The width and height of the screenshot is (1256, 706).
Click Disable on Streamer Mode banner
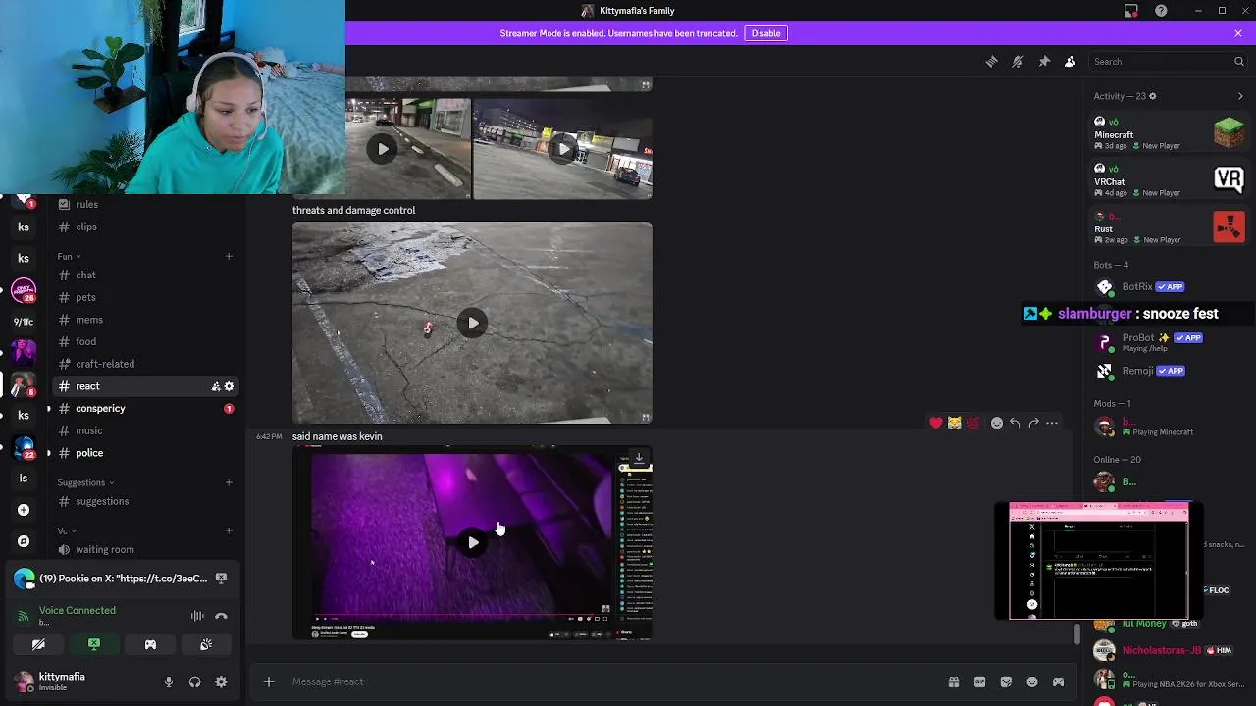pyautogui.click(x=765, y=33)
